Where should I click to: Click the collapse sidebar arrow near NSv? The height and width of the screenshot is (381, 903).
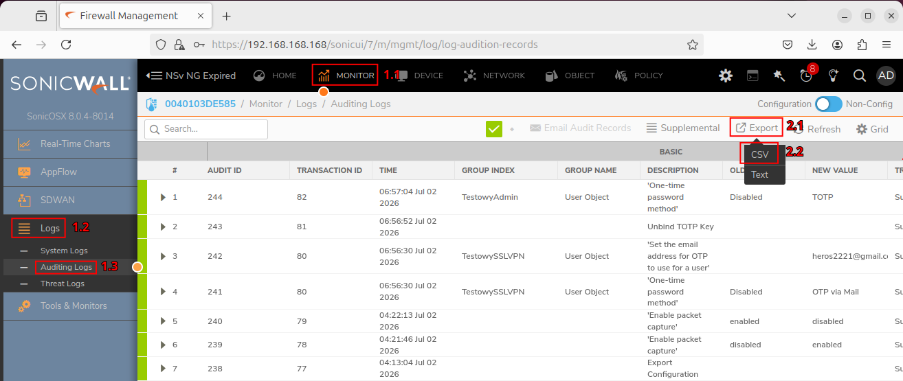(x=155, y=76)
